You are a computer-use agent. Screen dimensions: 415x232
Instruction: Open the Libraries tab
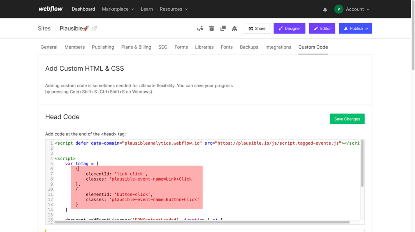click(x=204, y=47)
